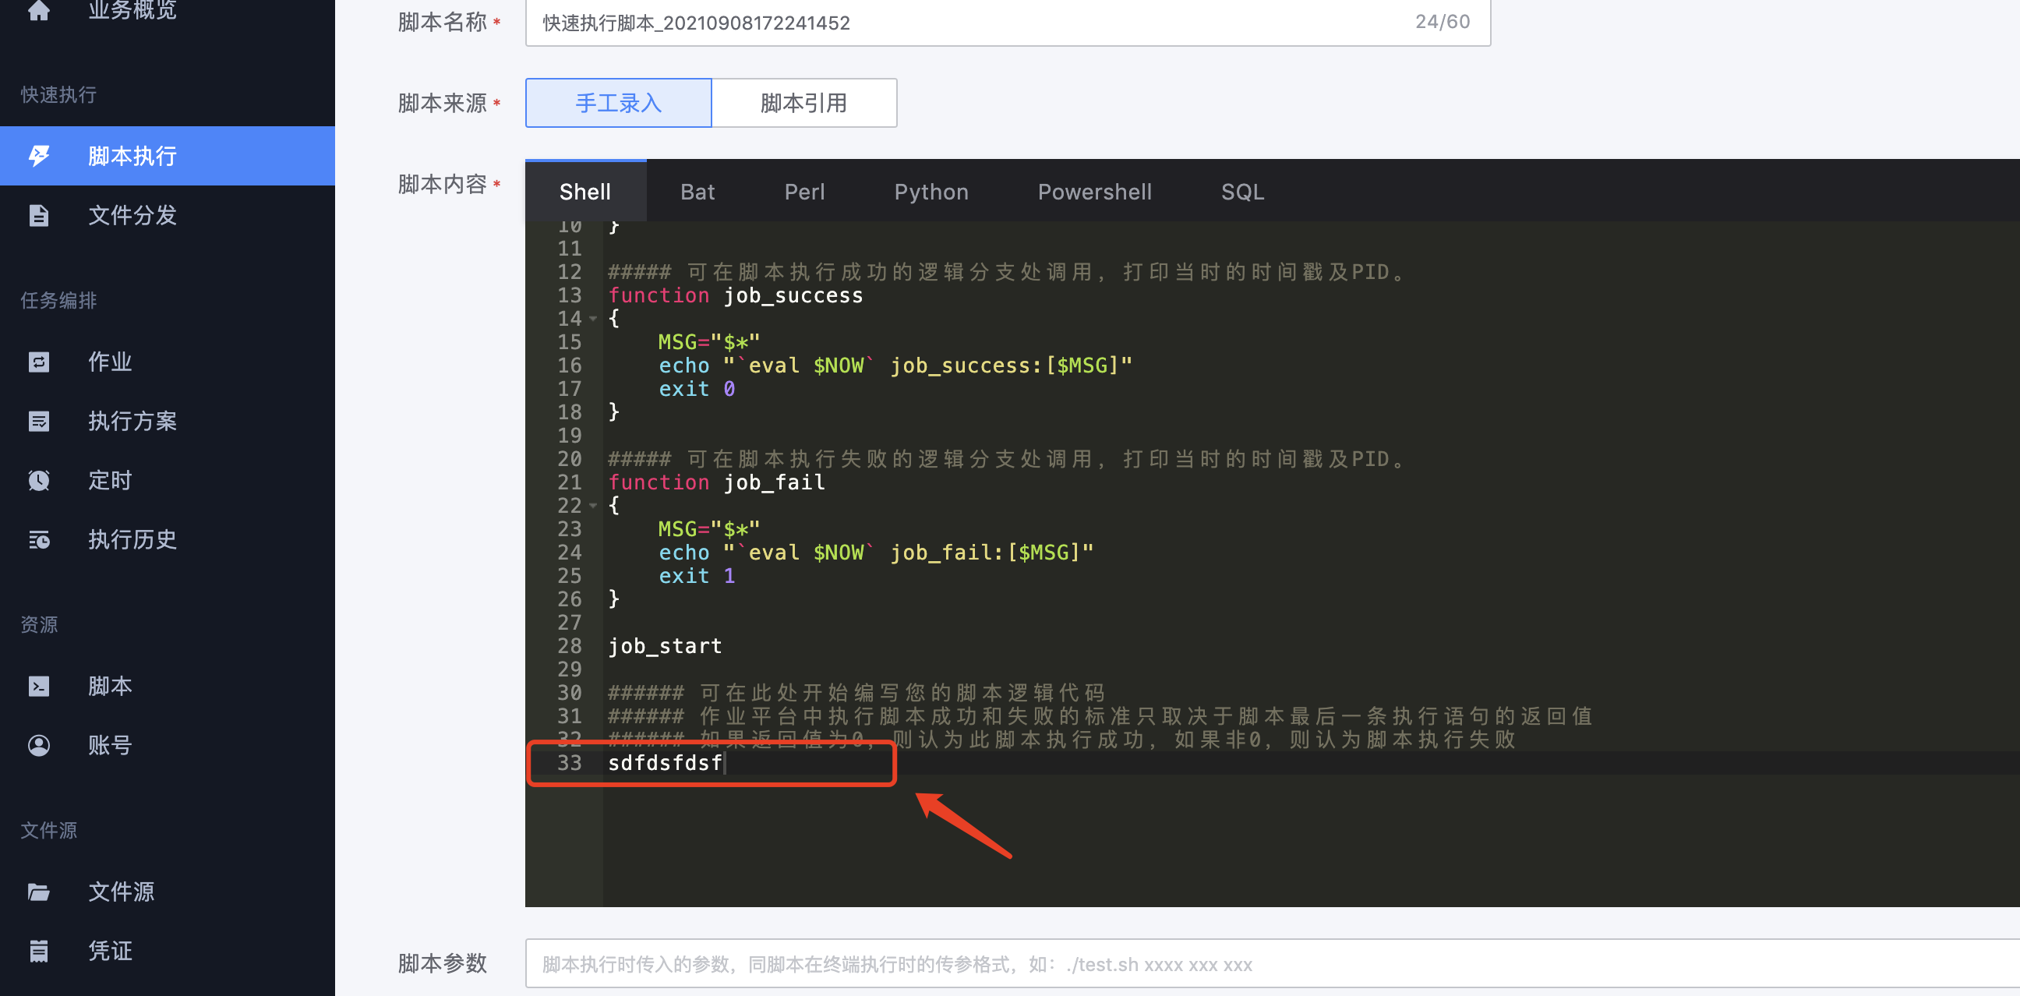Toggle 脚本引用 as script source
Image resolution: width=2020 pixels, height=996 pixels.
click(803, 102)
